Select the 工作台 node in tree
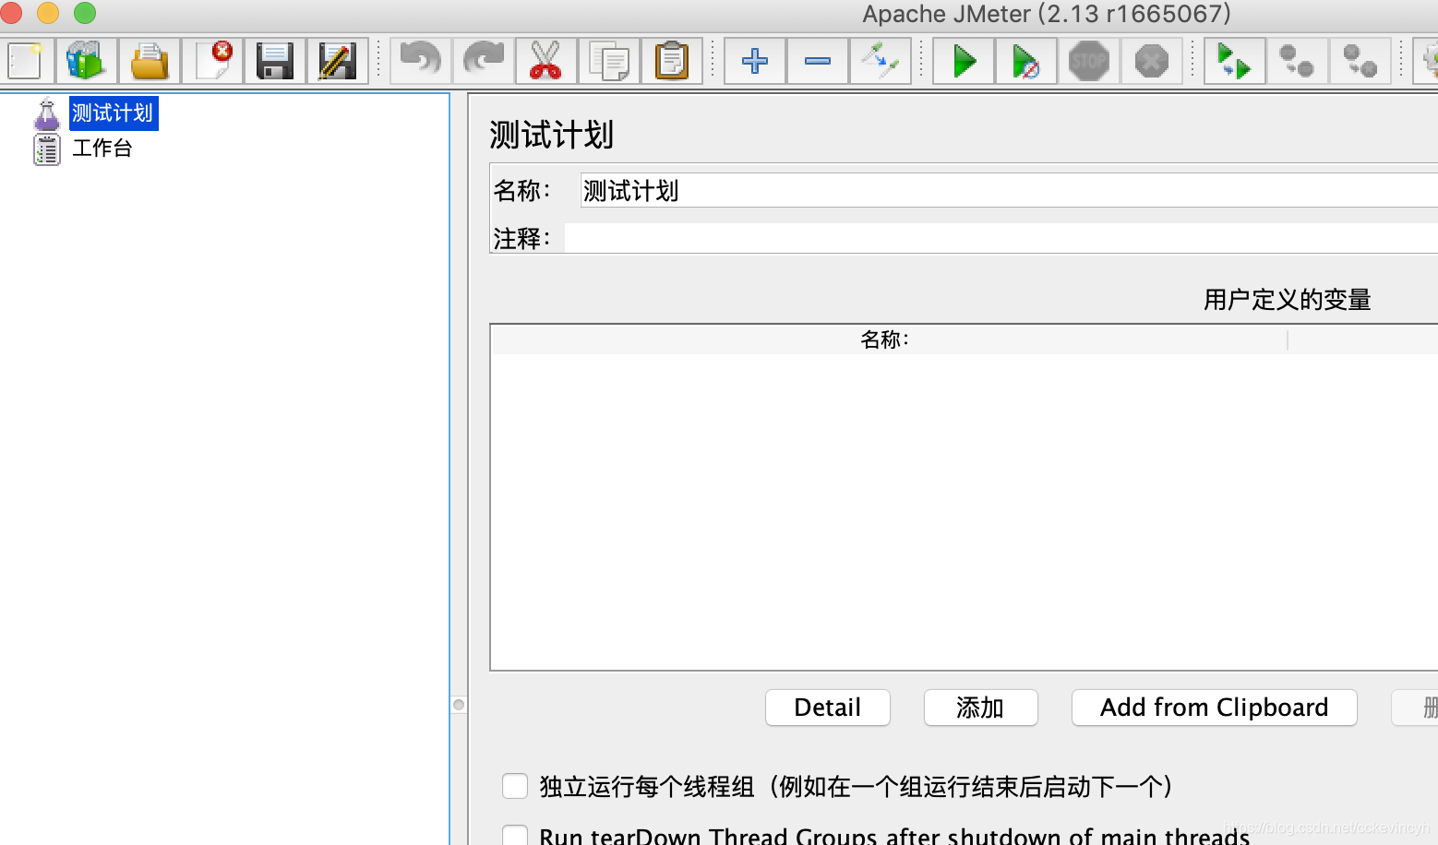The height and width of the screenshot is (845, 1438). [102, 149]
